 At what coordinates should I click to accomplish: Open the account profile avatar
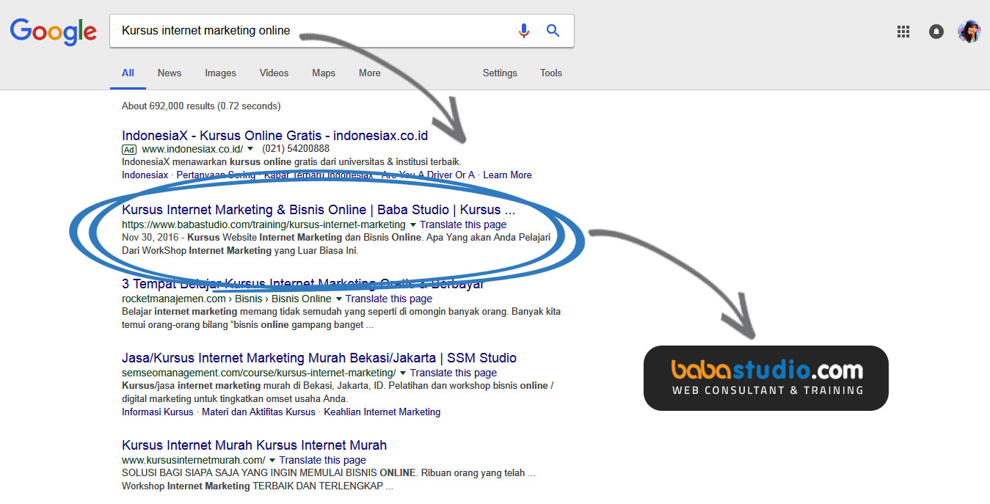[969, 32]
